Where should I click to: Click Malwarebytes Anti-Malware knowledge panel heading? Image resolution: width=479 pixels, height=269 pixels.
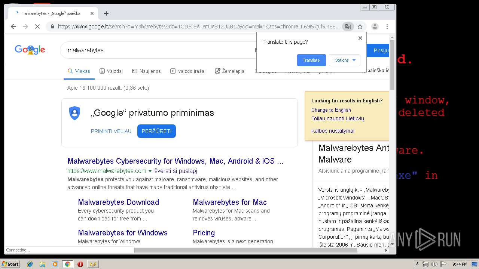(x=354, y=154)
